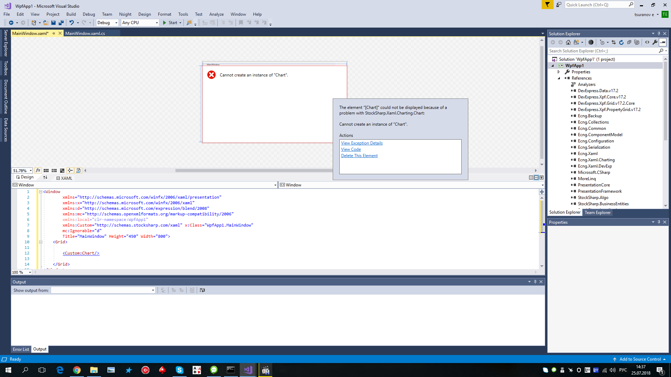The width and height of the screenshot is (671, 377).
Task: Click the swap panes arrows icon
Action: point(45,177)
